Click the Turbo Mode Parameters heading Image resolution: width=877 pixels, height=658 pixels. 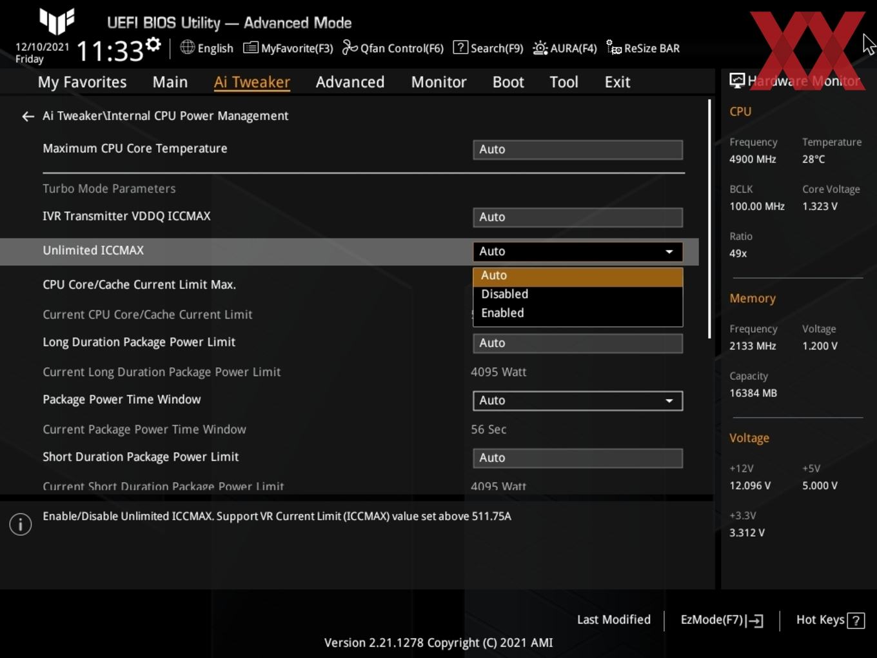(x=109, y=188)
